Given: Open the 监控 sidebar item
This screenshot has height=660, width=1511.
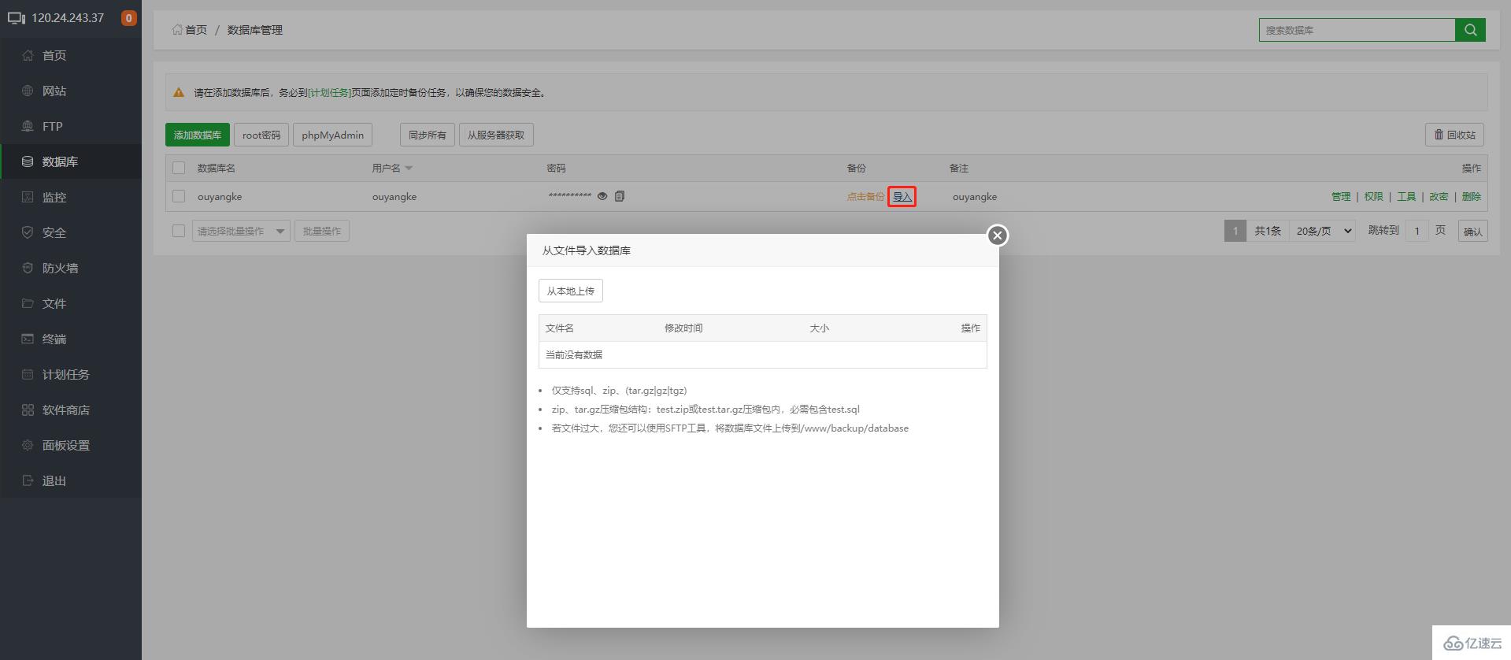Looking at the screenshot, I should pyautogui.click(x=70, y=197).
